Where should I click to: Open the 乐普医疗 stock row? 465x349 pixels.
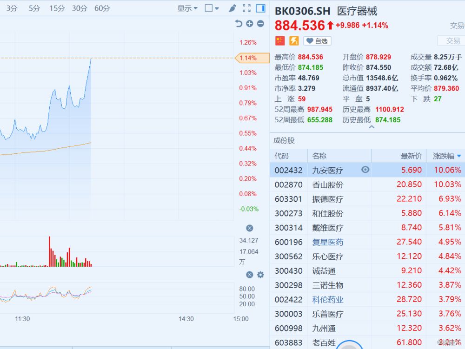coord(367,314)
